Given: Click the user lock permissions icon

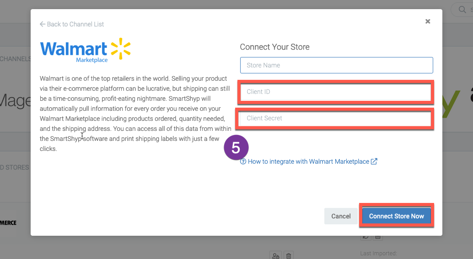Looking at the screenshot, I should (275, 256).
